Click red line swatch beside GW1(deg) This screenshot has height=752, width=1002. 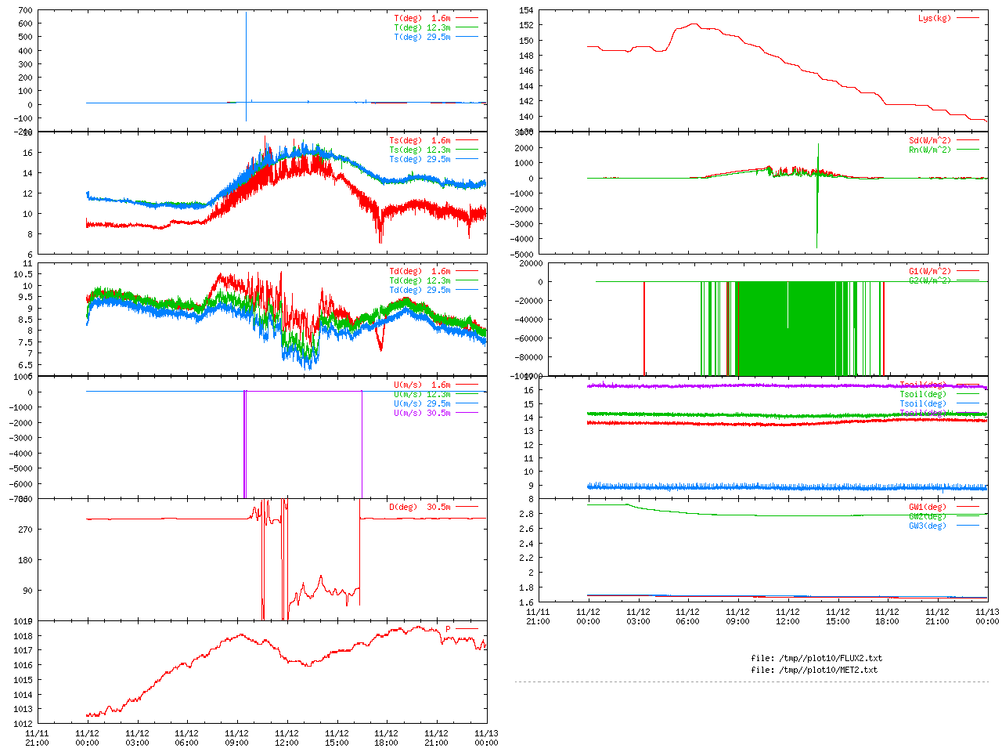967,507
